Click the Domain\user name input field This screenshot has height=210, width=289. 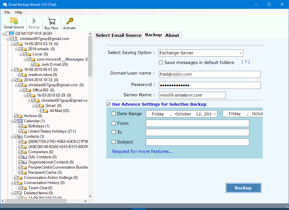(210, 74)
